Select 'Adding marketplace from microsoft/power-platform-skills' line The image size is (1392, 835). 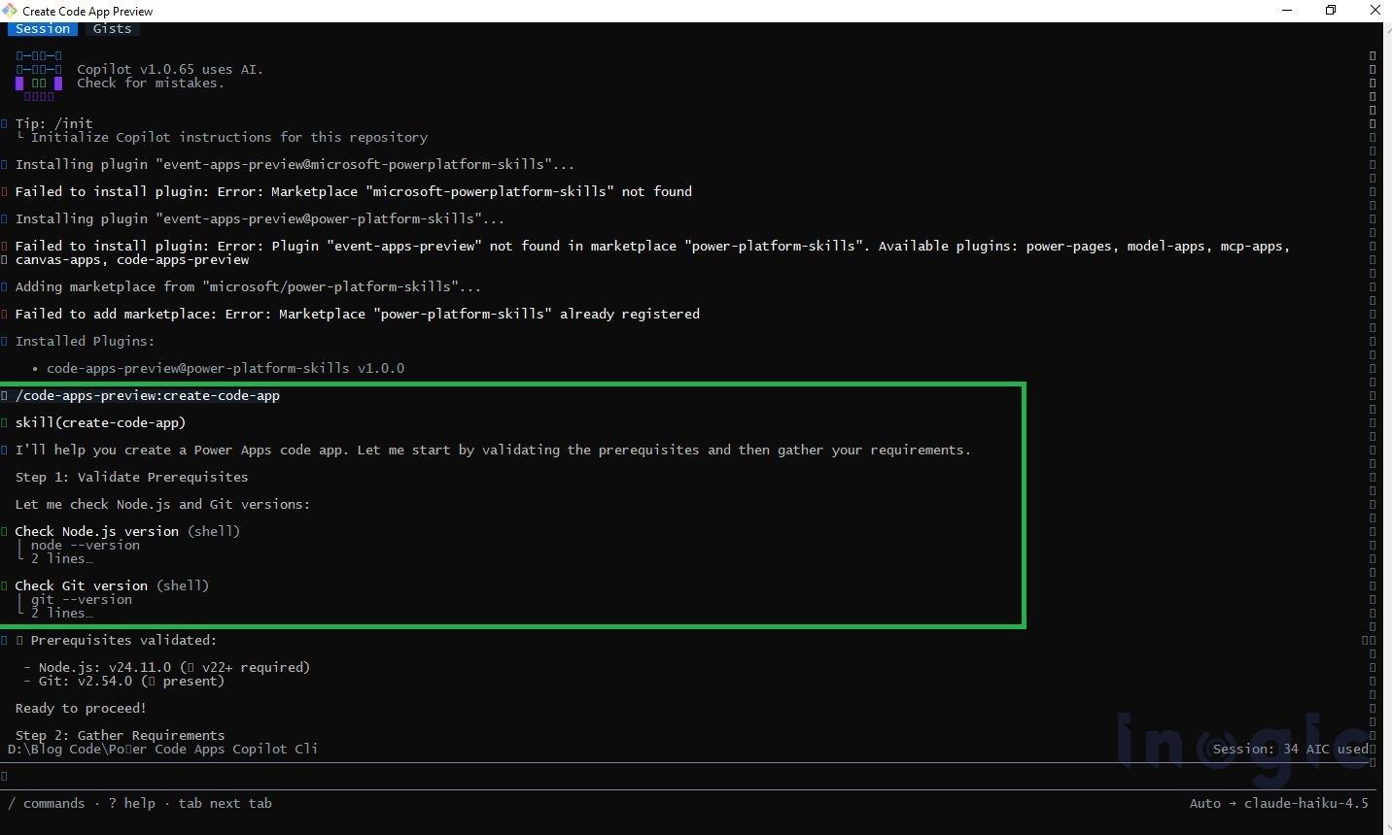pyautogui.click(x=248, y=286)
